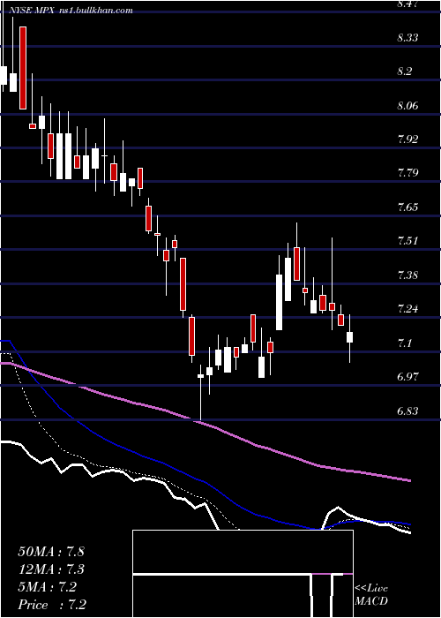Click the 6.83 price axis label
Viewport: 441px width, 618px height.
[407, 411]
